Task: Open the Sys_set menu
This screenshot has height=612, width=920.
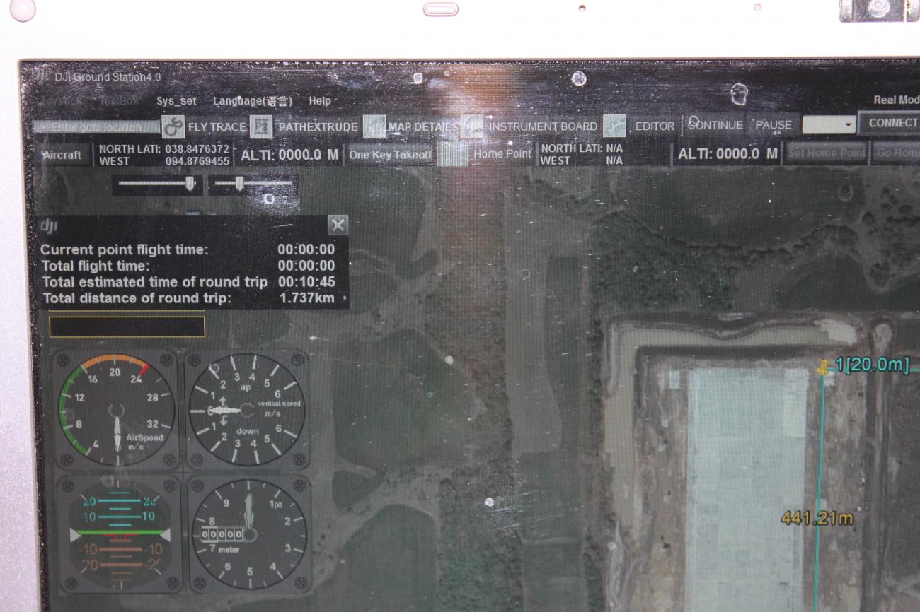Action: tap(176, 101)
